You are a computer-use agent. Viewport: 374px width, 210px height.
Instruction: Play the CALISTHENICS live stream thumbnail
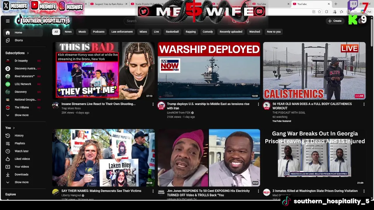(x=314, y=71)
